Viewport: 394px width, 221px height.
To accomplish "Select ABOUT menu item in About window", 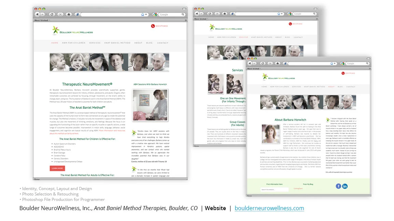I will tap(331, 87).
